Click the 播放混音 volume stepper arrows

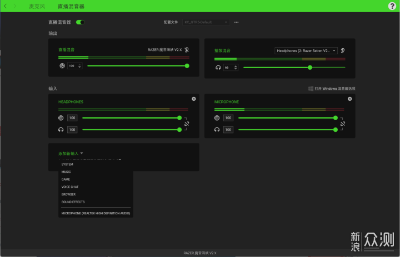[236, 68]
